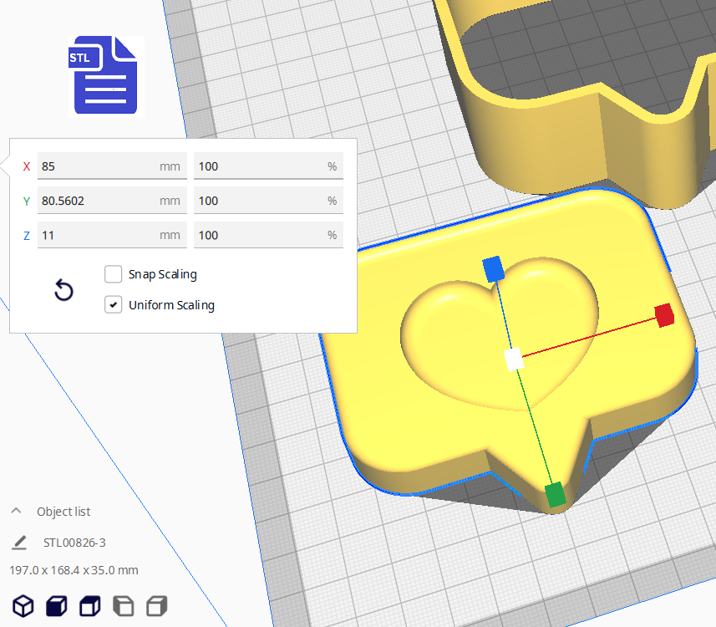Switch to the top view icon
This screenshot has width=716, height=627.
click(x=89, y=605)
